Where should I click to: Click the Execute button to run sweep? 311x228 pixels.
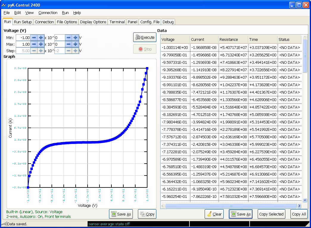pyautogui.click(x=145, y=37)
